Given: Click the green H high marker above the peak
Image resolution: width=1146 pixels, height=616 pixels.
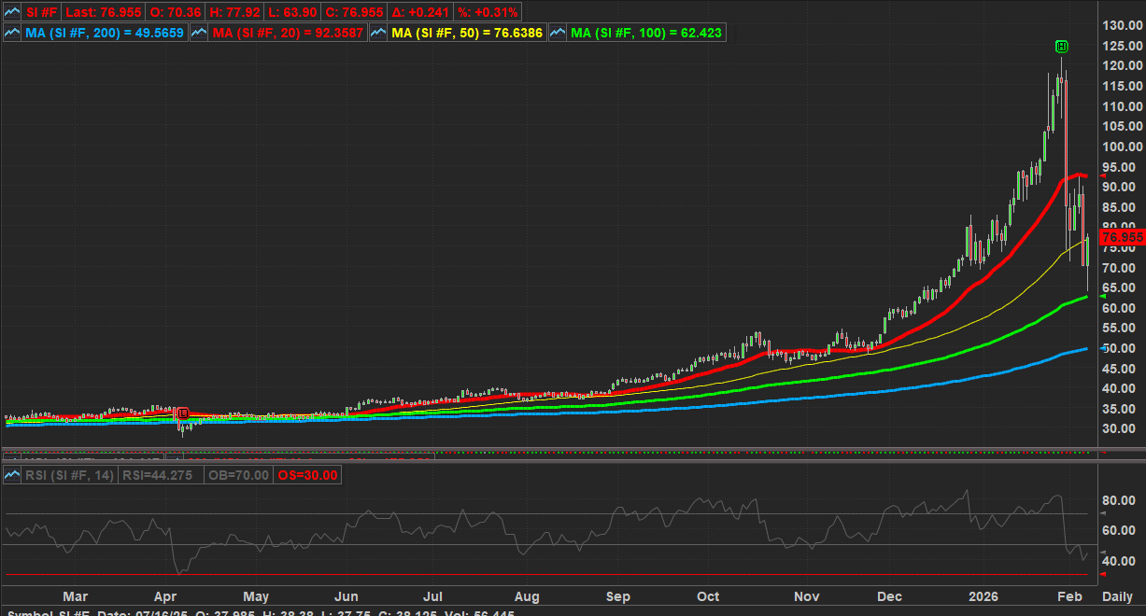Looking at the screenshot, I should [x=1062, y=46].
